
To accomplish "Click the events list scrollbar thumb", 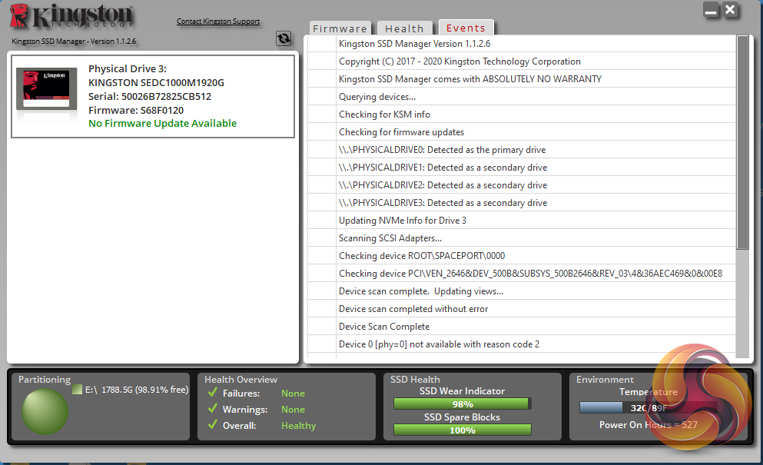I will pyautogui.click(x=742, y=142).
